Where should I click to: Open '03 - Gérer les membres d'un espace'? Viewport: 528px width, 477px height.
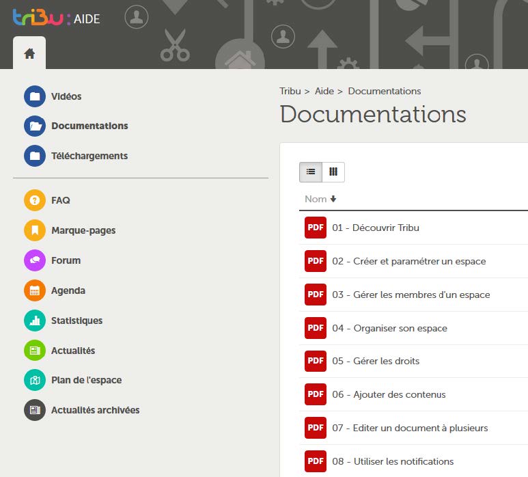click(x=411, y=295)
